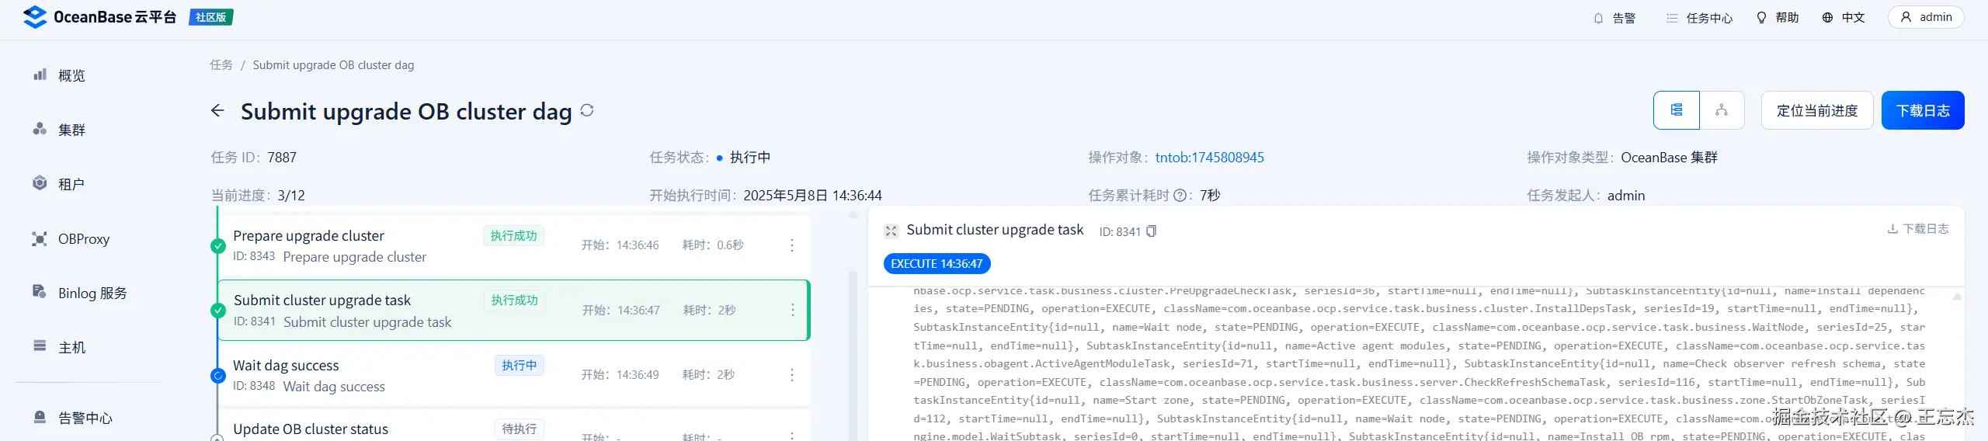
Task: Open more options for Wait dag success
Action: (791, 375)
